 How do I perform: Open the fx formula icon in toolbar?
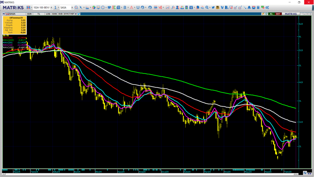[x=173, y=7]
